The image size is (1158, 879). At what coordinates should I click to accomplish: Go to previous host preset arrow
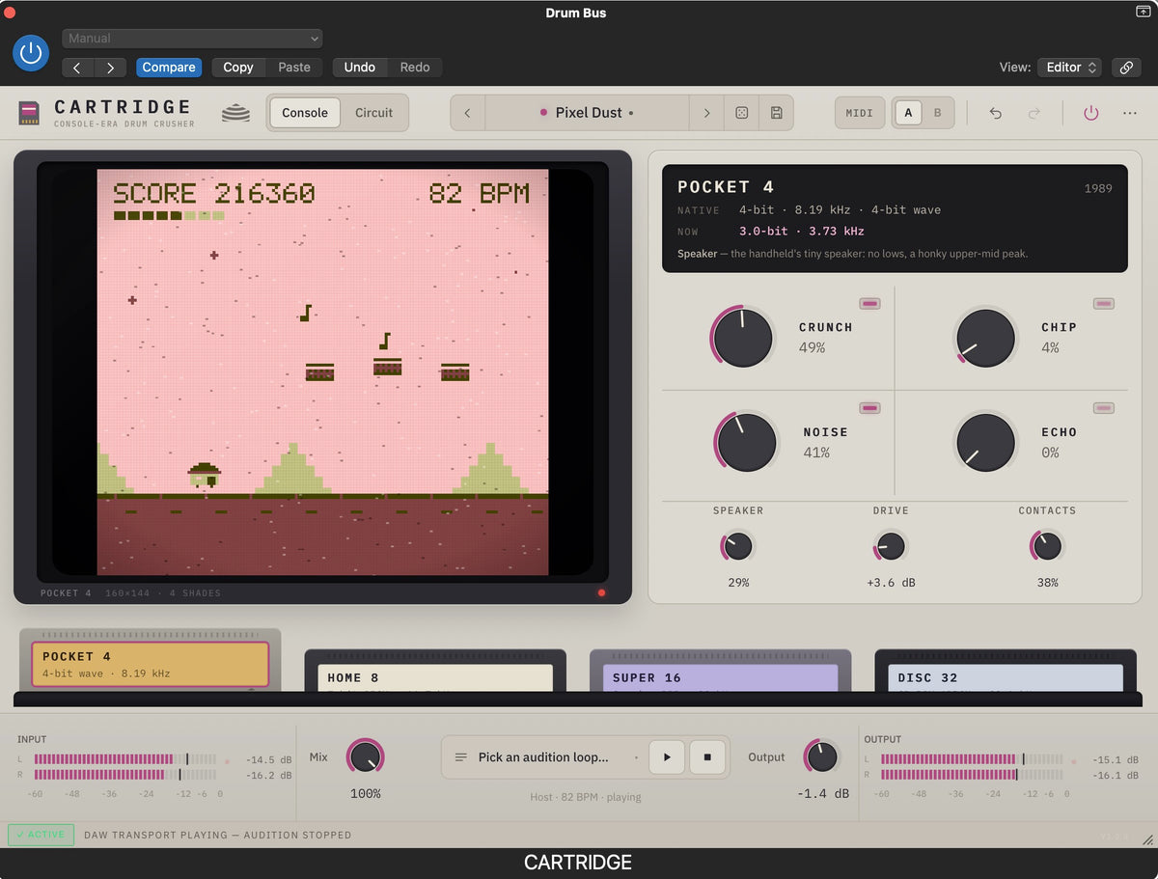click(x=77, y=68)
